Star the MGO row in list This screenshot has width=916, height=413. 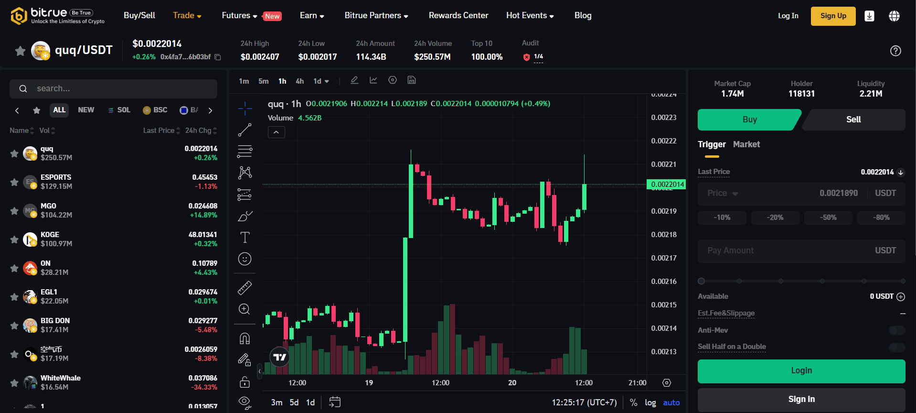14,211
